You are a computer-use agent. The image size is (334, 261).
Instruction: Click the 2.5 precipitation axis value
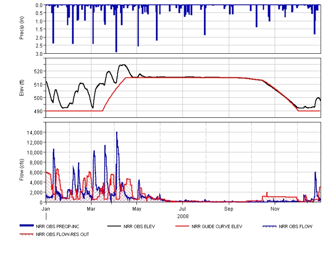coord(39,46)
